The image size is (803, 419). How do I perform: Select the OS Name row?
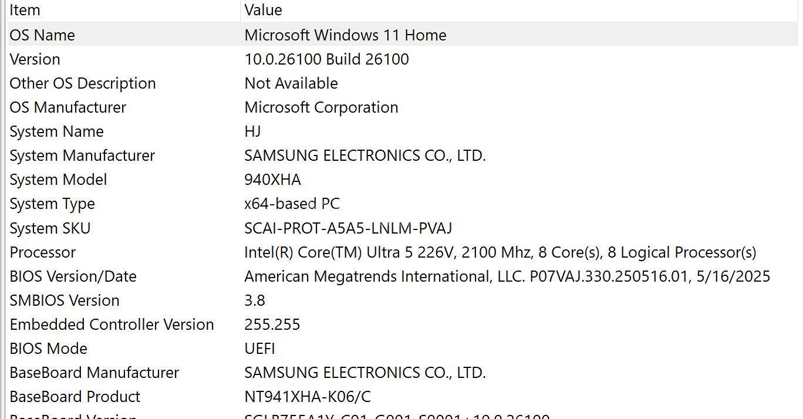42,35
